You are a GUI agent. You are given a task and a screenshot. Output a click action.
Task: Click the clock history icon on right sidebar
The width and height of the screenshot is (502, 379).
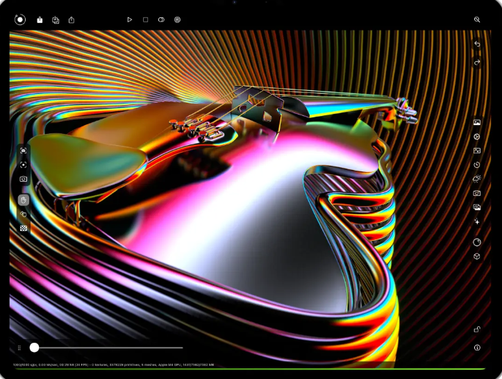click(477, 165)
